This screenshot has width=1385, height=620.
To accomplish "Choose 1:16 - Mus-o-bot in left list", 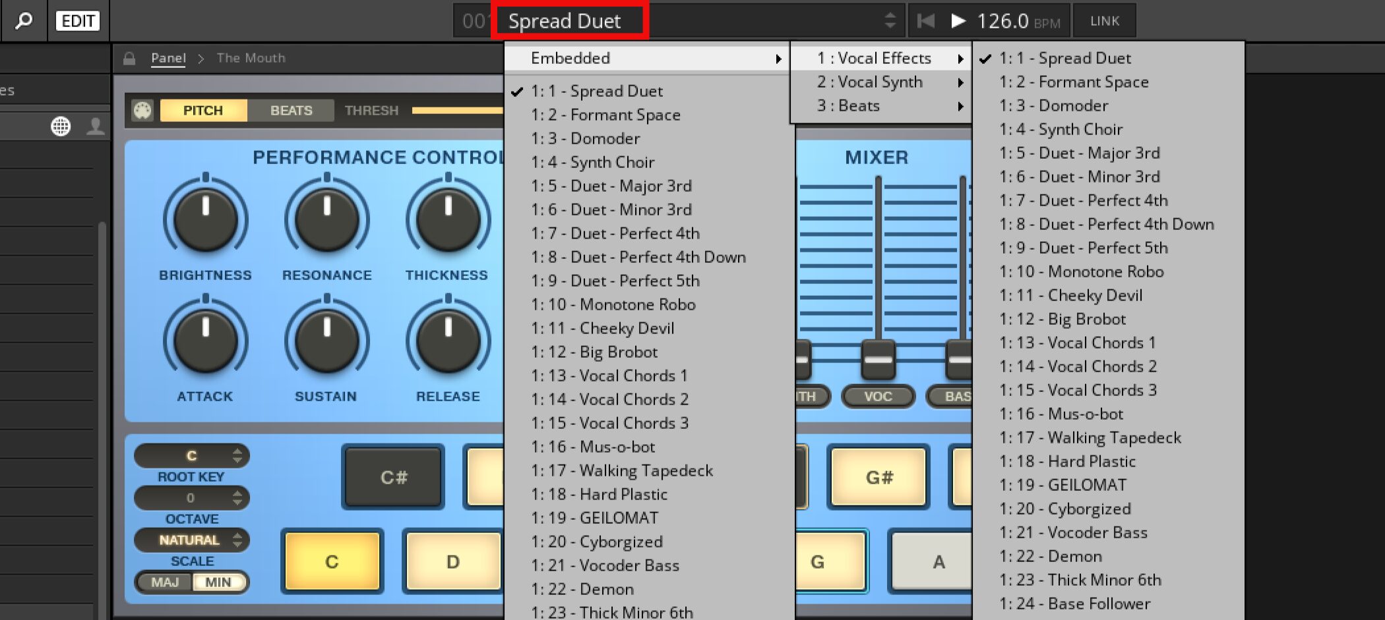I will coord(650,447).
